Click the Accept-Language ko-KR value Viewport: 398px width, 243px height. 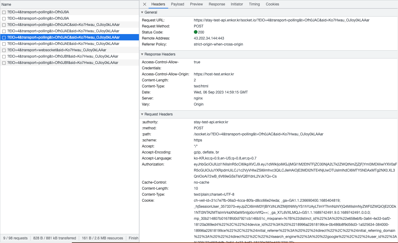coord(225,158)
